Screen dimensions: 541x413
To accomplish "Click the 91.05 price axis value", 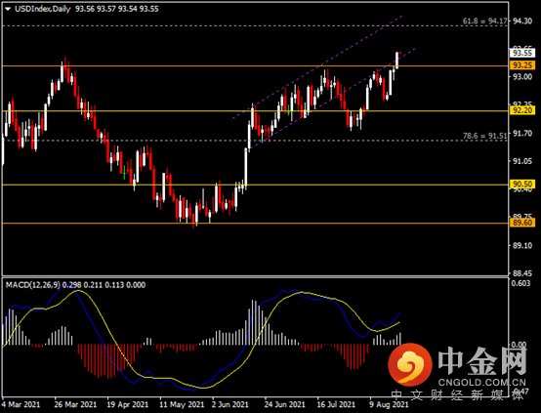I will point(522,161).
